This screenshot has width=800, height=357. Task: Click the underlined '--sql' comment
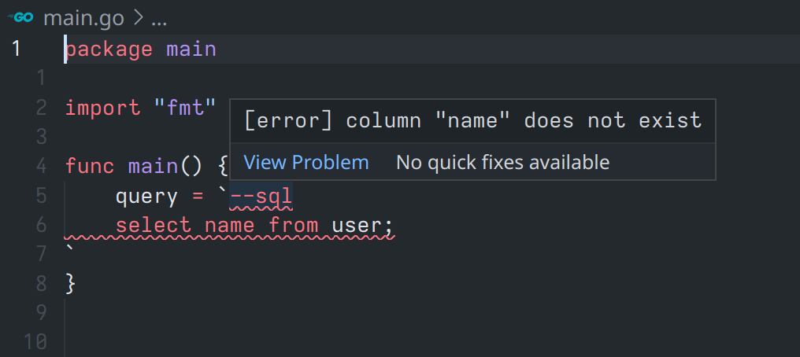(261, 197)
